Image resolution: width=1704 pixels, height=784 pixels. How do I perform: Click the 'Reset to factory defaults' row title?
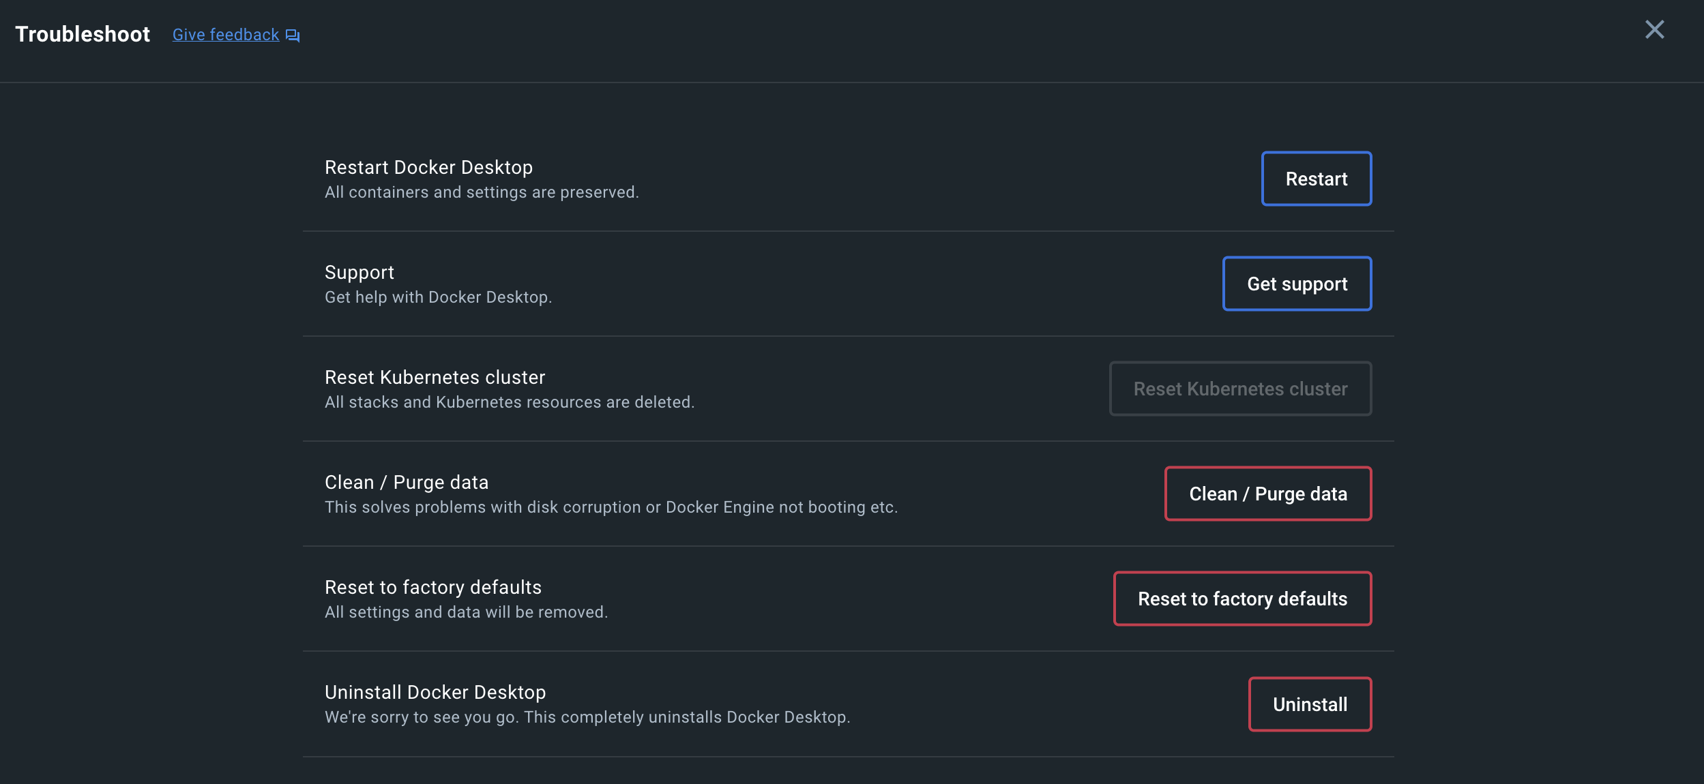tap(433, 587)
